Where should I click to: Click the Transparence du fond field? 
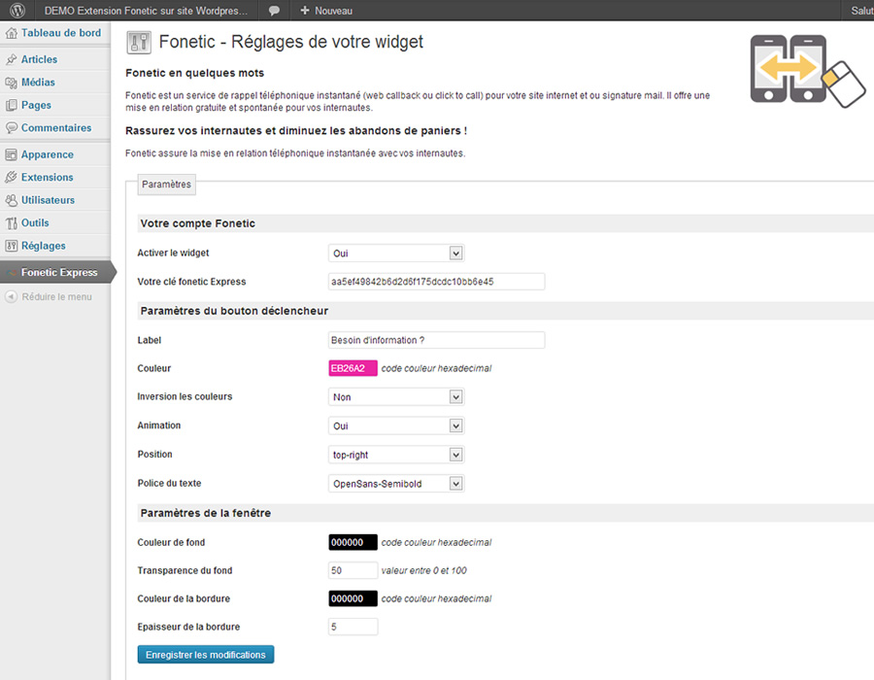(x=353, y=570)
